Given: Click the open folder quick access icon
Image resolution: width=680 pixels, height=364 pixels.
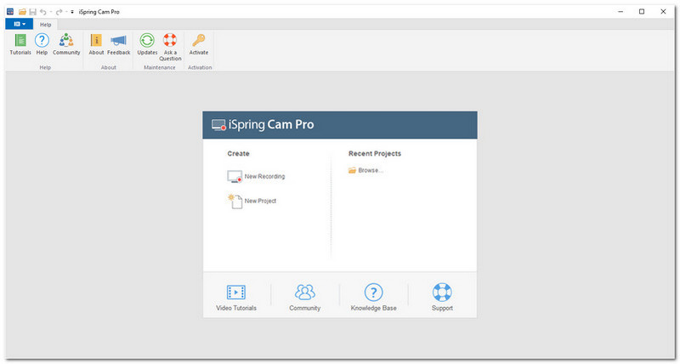Looking at the screenshot, I should [23, 12].
